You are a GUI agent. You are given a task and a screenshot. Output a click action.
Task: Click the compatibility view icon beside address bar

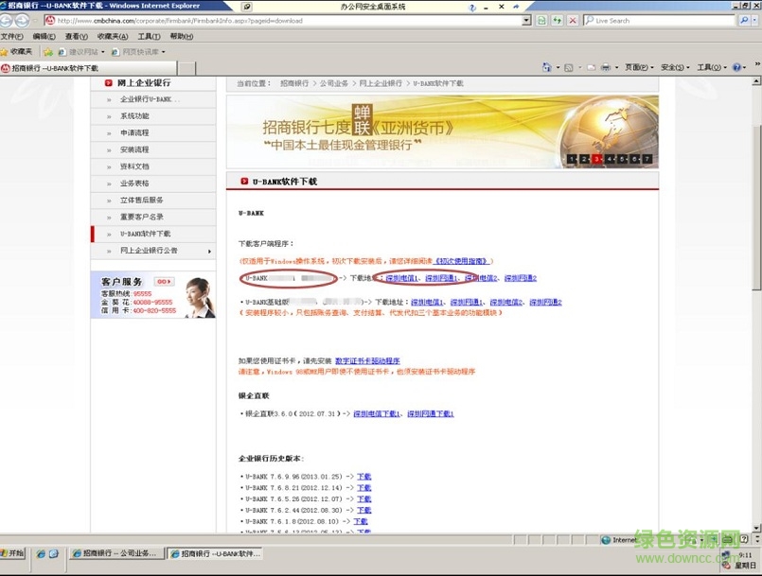point(541,21)
